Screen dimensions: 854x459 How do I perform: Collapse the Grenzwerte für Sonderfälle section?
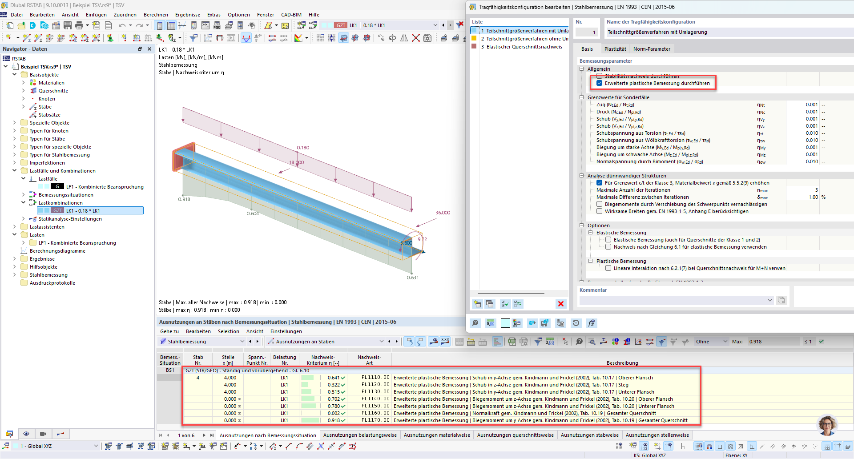(x=581, y=97)
